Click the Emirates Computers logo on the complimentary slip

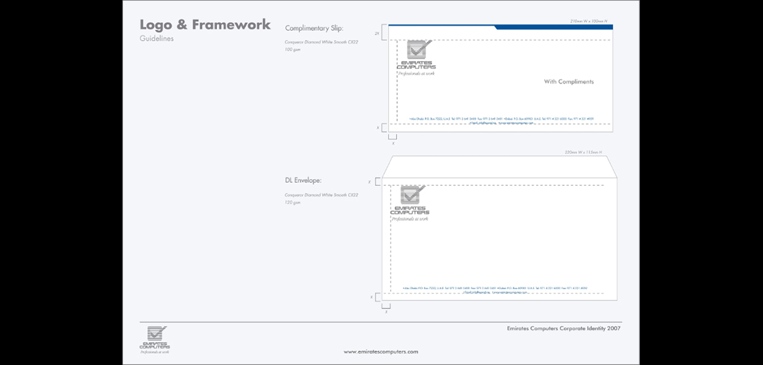(x=416, y=57)
